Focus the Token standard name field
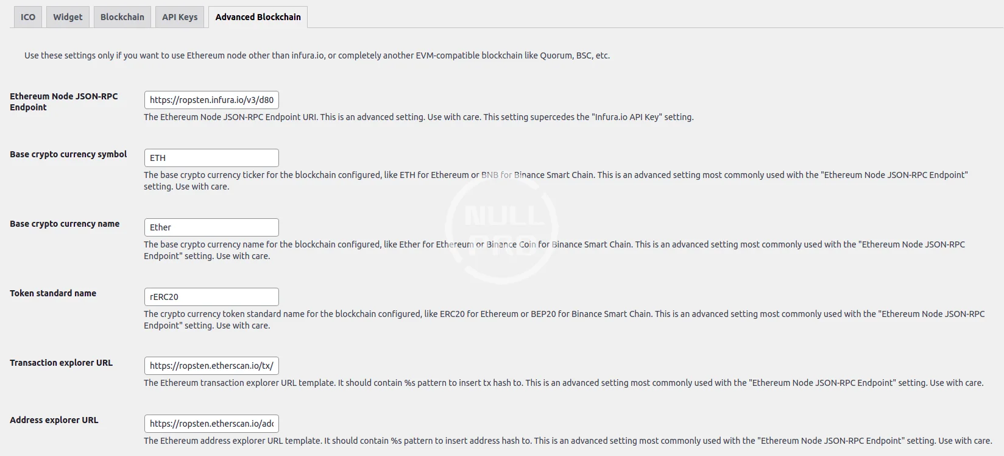 click(211, 297)
